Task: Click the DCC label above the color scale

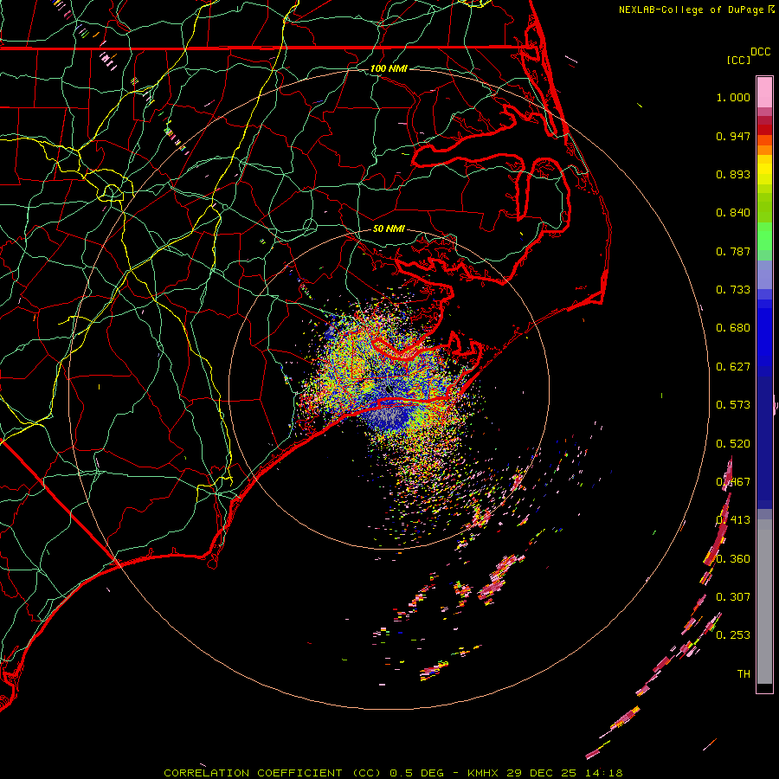Action: click(x=760, y=51)
